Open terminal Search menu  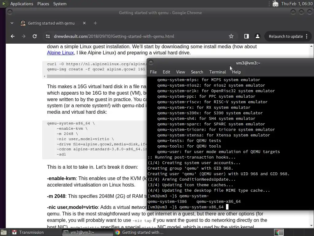(197, 72)
